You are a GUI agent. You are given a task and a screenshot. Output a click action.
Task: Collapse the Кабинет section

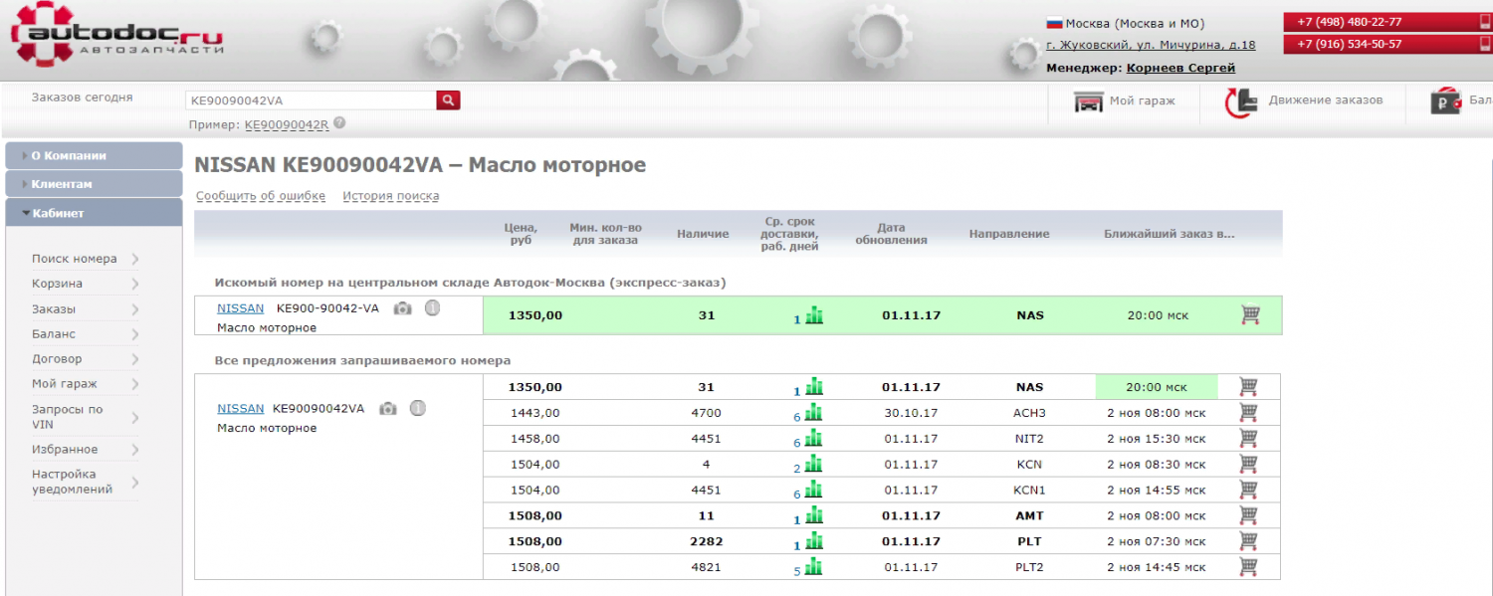pos(94,213)
